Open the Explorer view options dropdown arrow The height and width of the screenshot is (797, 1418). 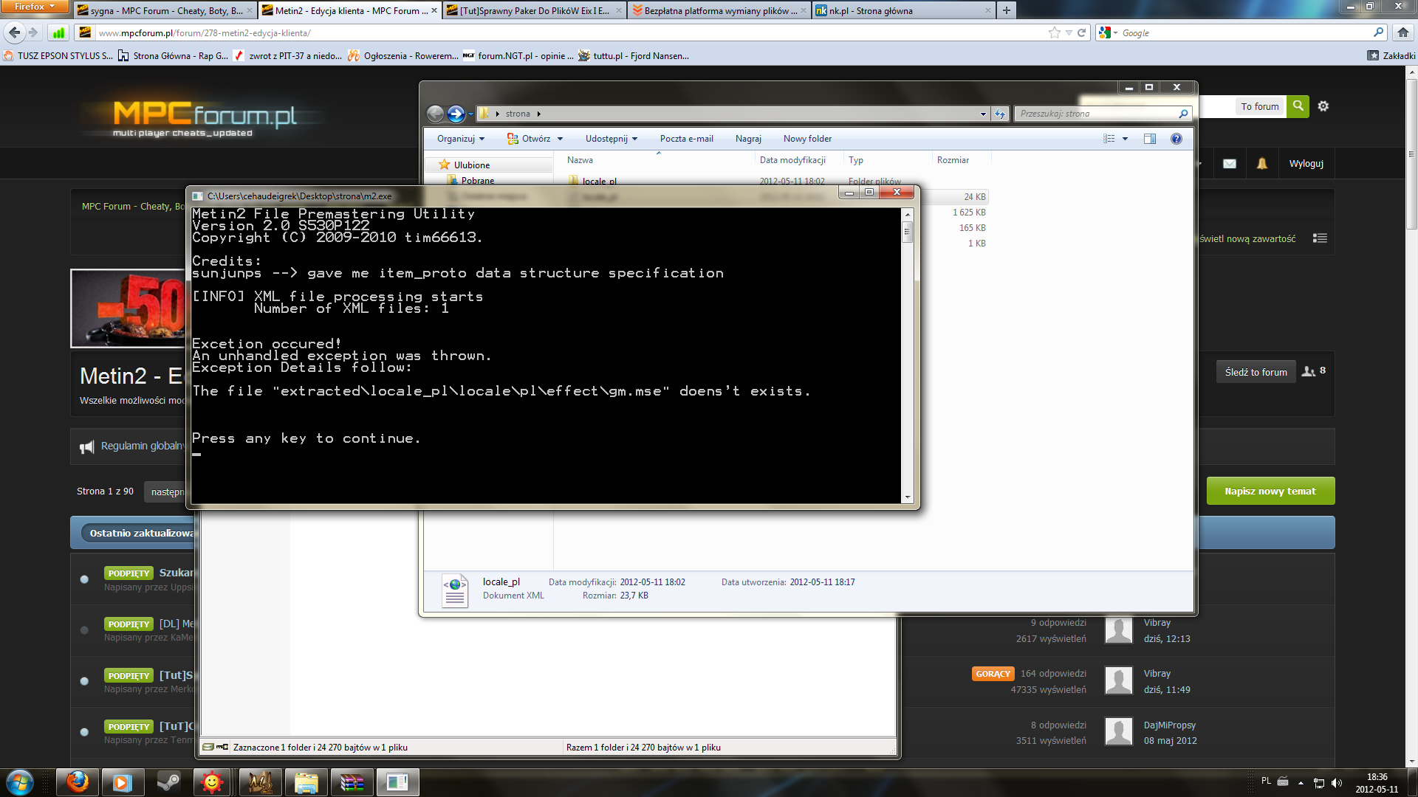1125,139
